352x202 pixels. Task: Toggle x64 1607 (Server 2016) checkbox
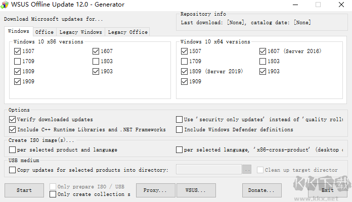[x=262, y=51]
